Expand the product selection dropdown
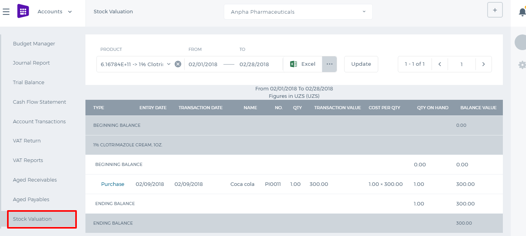 pyautogui.click(x=169, y=64)
